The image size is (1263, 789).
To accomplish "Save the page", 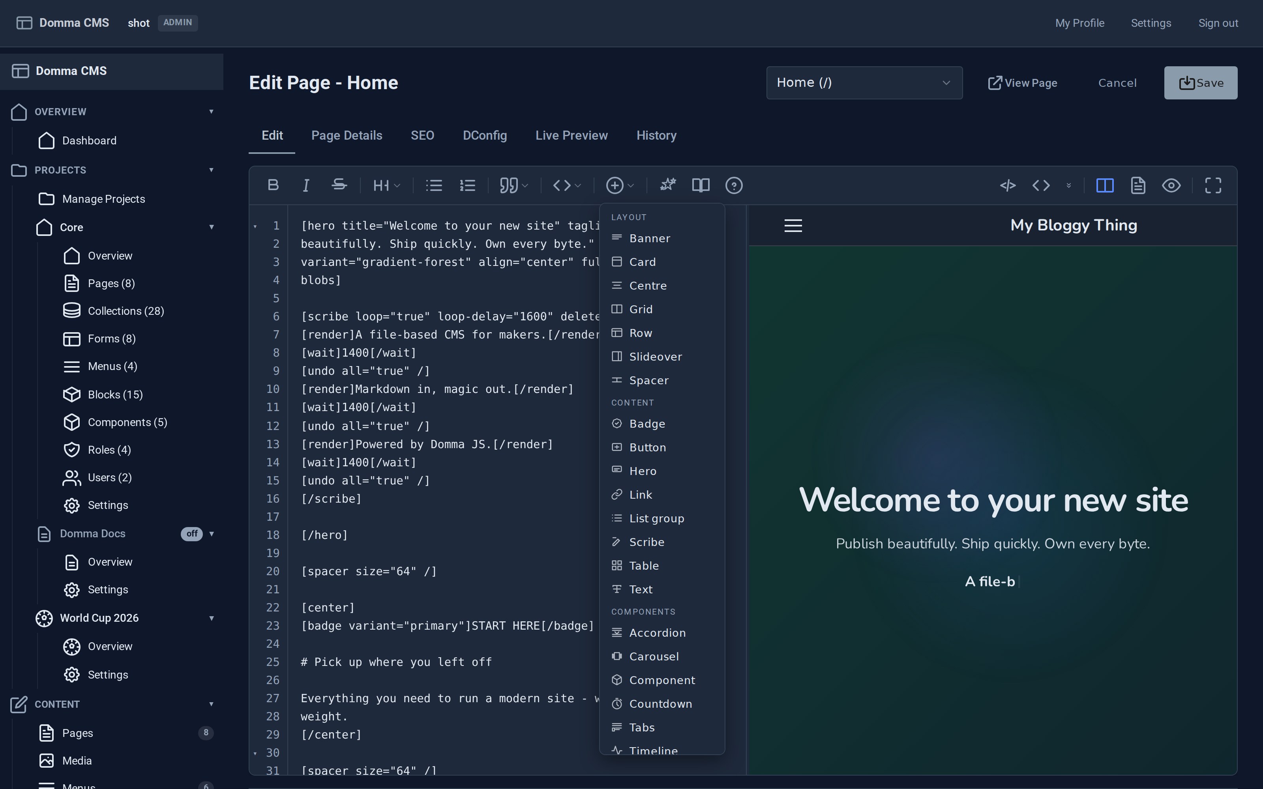I will 1200,82.
